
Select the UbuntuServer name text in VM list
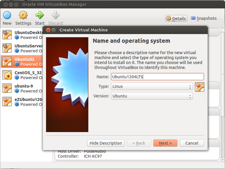[28, 46]
